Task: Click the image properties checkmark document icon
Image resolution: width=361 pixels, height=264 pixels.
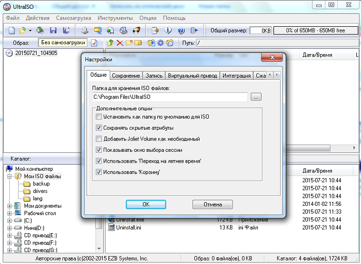Action: pos(94,43)
